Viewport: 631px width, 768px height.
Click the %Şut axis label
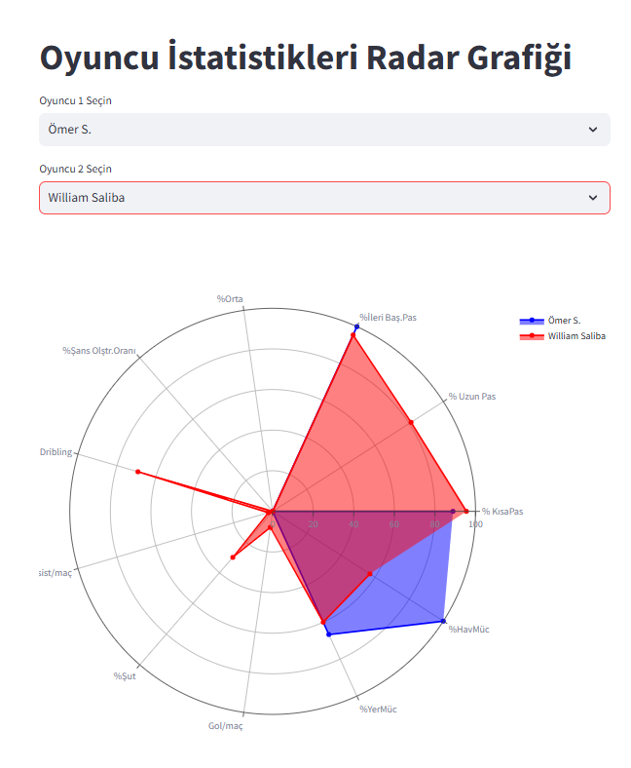pyautogui.click(x=125, y=676)
